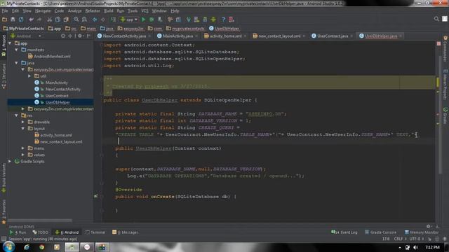Switch to UserContract.java tab

(x=333, y=36)
